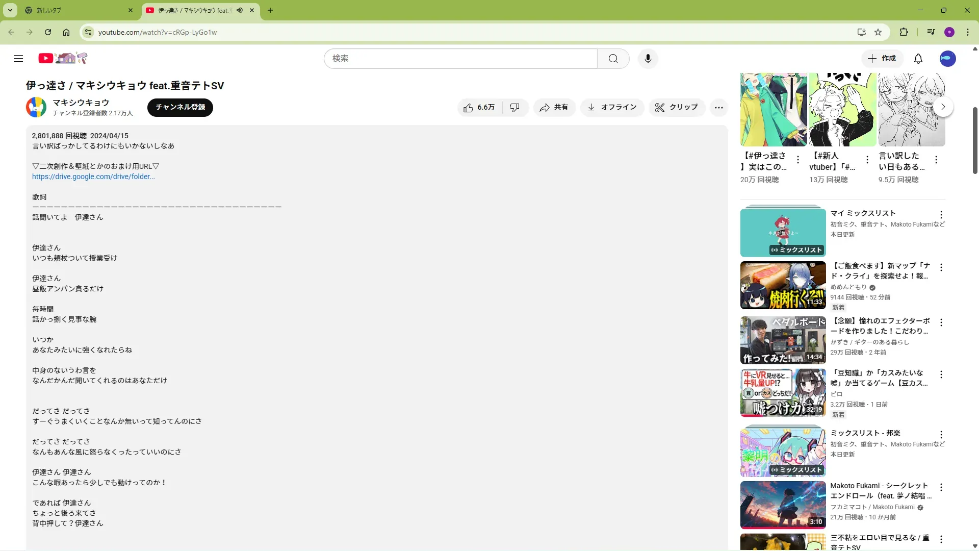Open the Google Drive folder link
The height and width of the screenshot is (551, 979).
coord(93,177)
